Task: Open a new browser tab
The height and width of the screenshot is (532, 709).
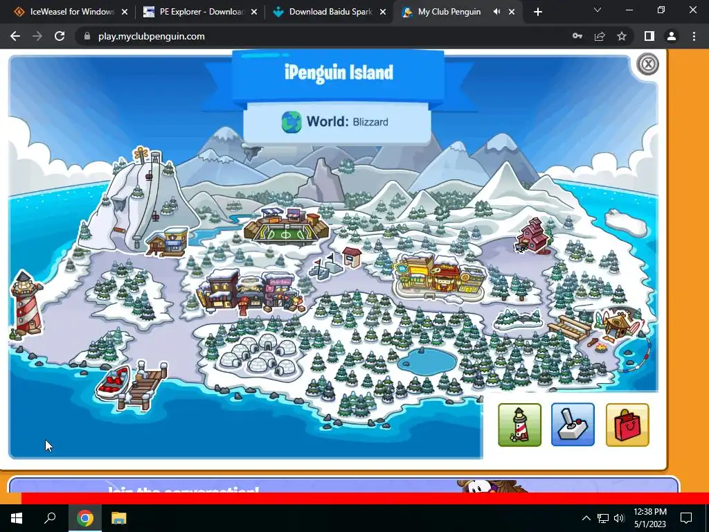Action: point(537,12)
